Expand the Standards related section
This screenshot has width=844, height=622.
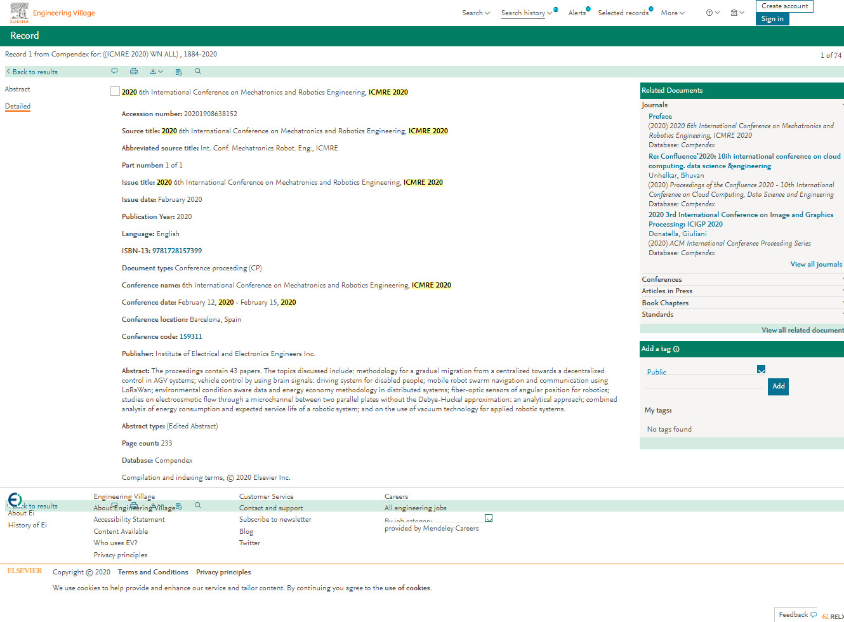pos(742,314)
